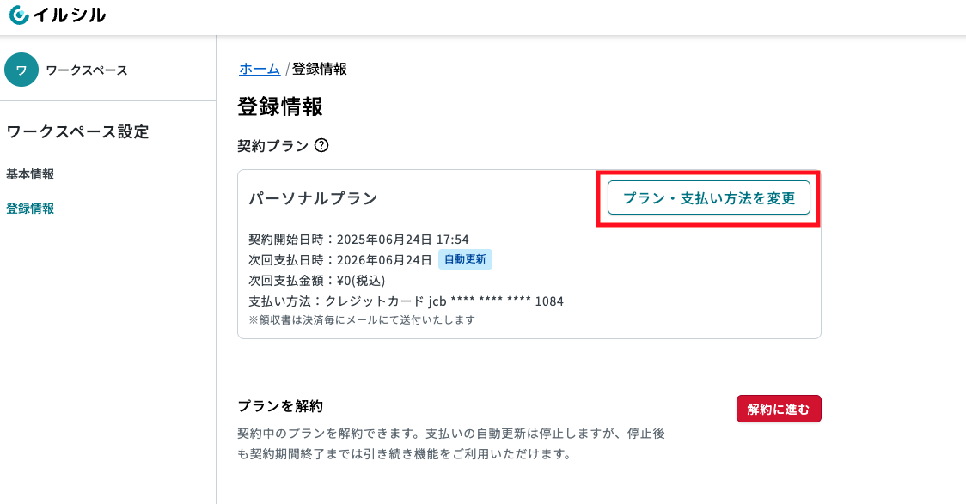Click the 登録情報 page heading
This screenshot has width=966, height=504.
click(x=279, y=106)
